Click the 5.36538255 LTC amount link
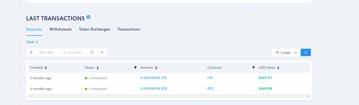359x105 pixels. (x=154, y=78)
